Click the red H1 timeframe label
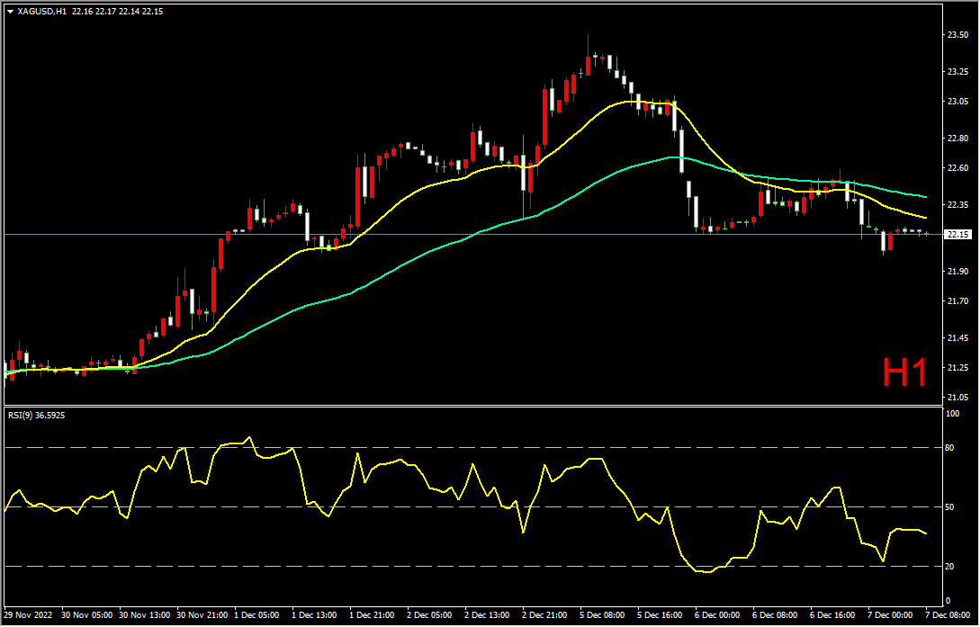The width and height of the screenshot is (980, 627). (904, 372)
